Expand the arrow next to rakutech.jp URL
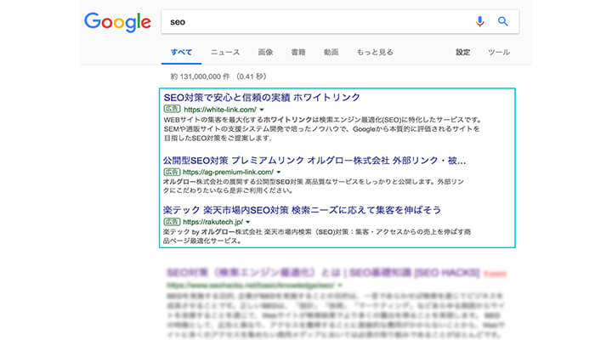 pyautogui.click(x=248, y=222)
